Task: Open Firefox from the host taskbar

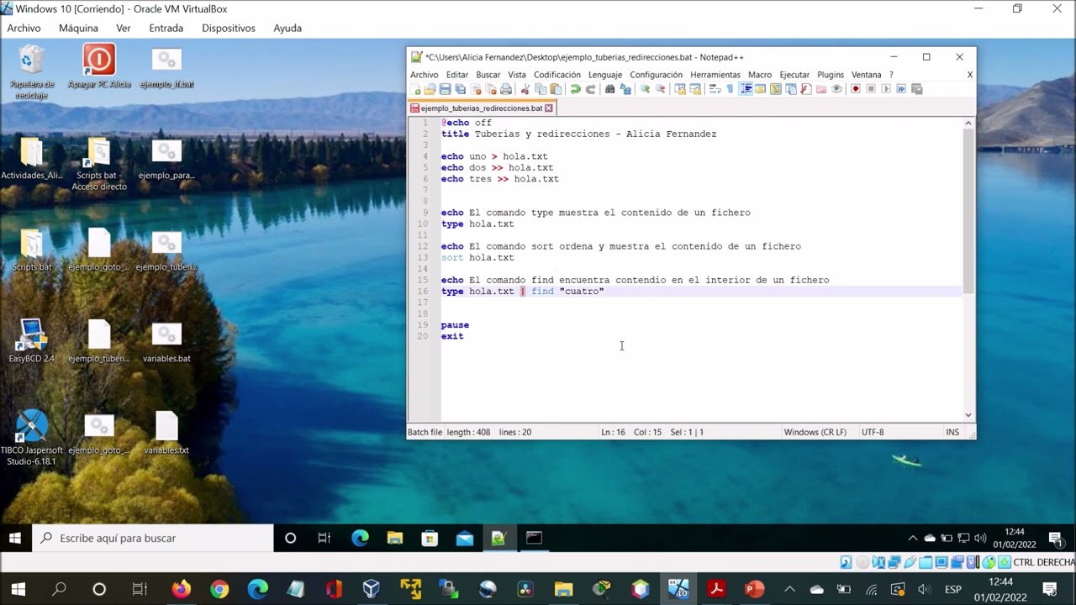Action: [x=181, y=589]
